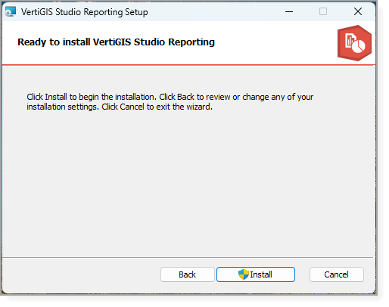This screenshot has height=307, width=389.
Task: Click the 'Click Install to begin' instruction text
Action: point(170,102)
